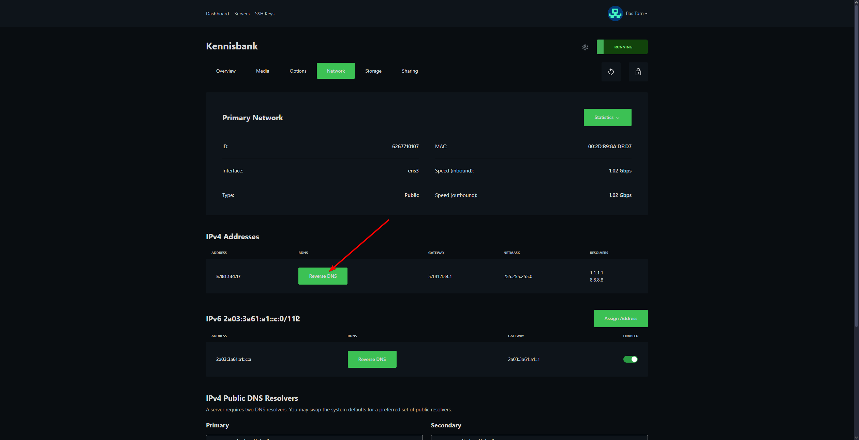859x440 pixels.
Task: Open the Servers navigation link
Action: pos(242,14)
